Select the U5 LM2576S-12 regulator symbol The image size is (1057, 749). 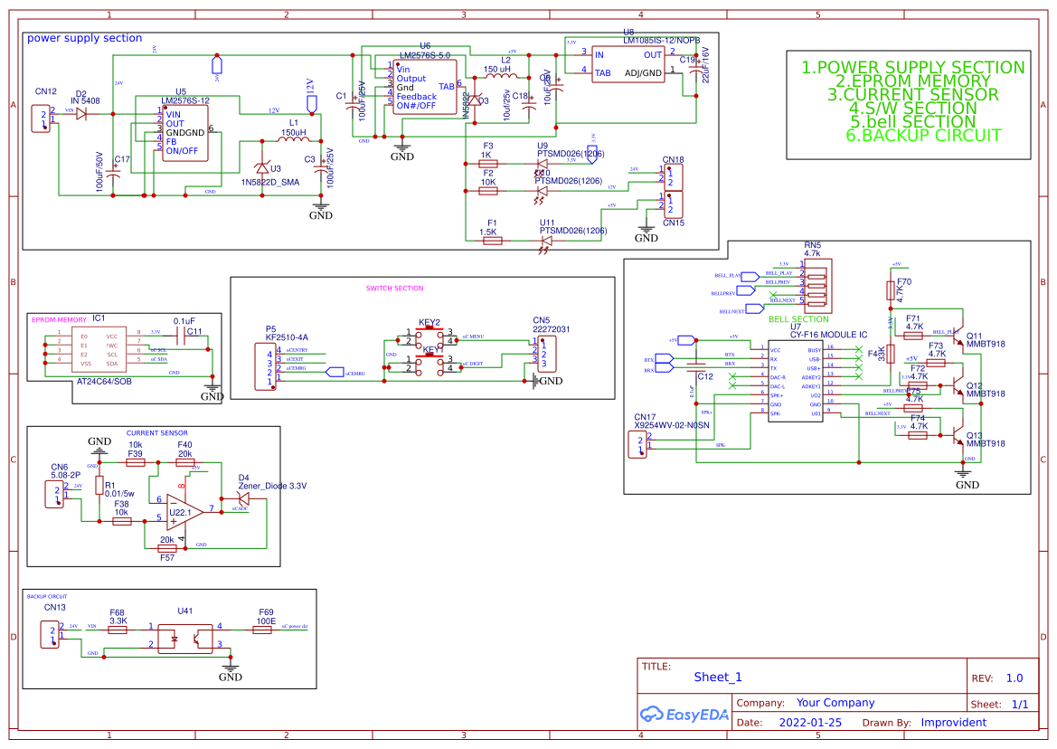point(184,134)
